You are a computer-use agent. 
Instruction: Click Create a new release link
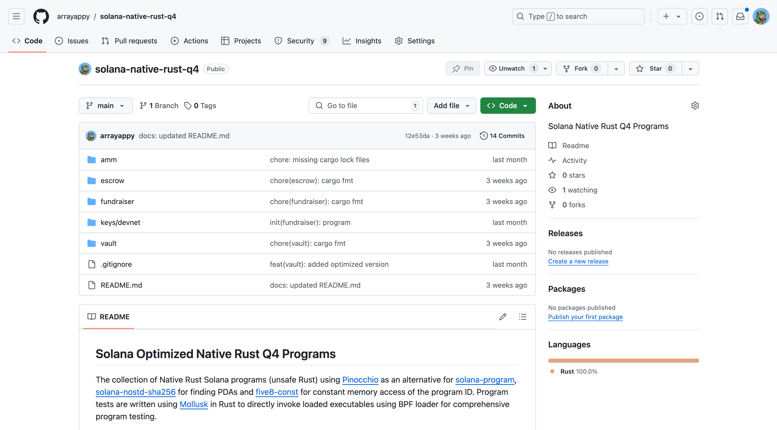tap(578, 261)
